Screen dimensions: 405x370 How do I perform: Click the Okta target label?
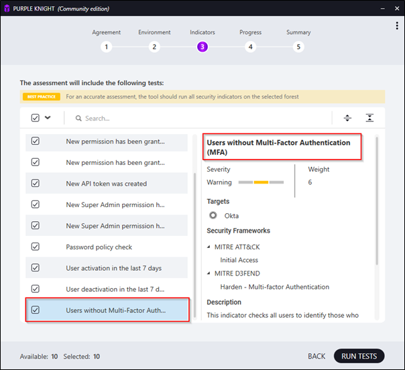coord(231,216)
